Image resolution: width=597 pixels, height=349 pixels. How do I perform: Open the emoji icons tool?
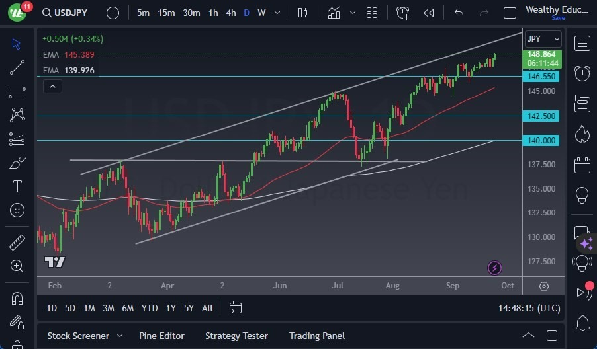(17, 210)
